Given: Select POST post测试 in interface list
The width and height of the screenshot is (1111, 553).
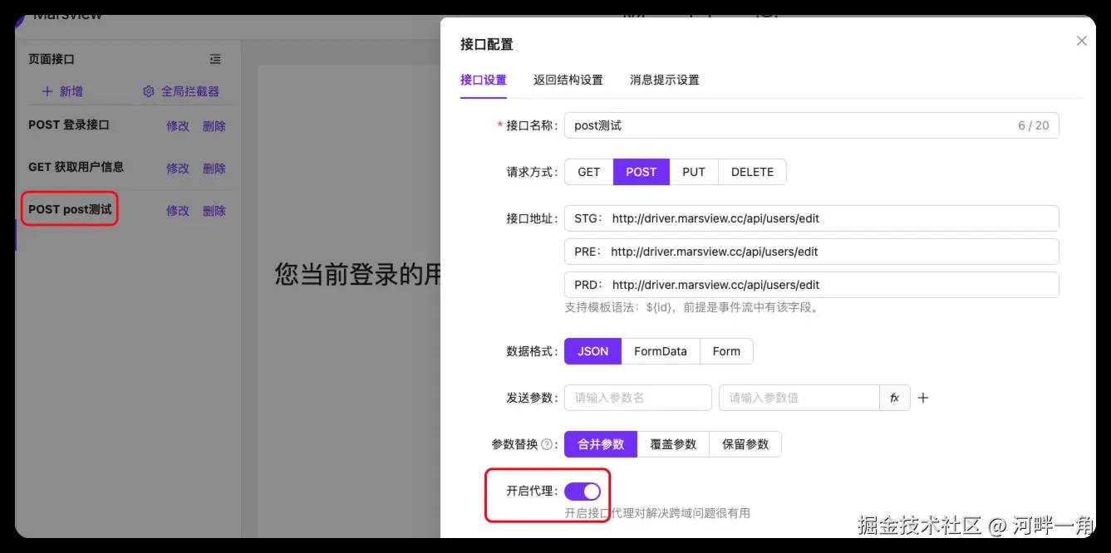Looking at the screenshot, I should (x=70, y=209).
